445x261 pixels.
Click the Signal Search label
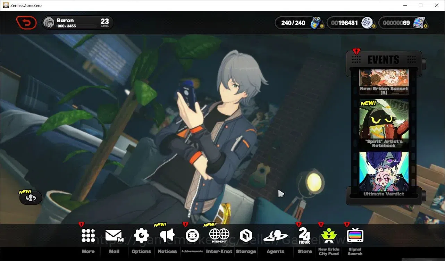(x=355, y=252)
